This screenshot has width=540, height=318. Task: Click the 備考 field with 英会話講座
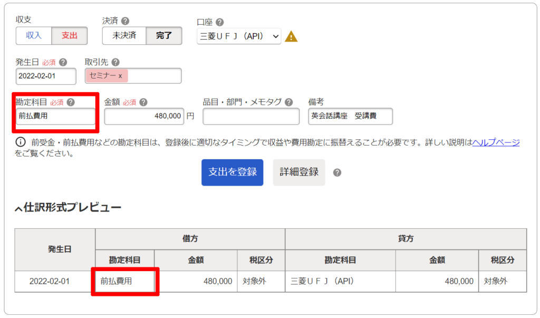tap(350, 117)
